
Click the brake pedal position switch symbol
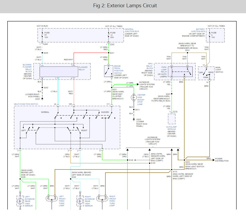(108, 71)
